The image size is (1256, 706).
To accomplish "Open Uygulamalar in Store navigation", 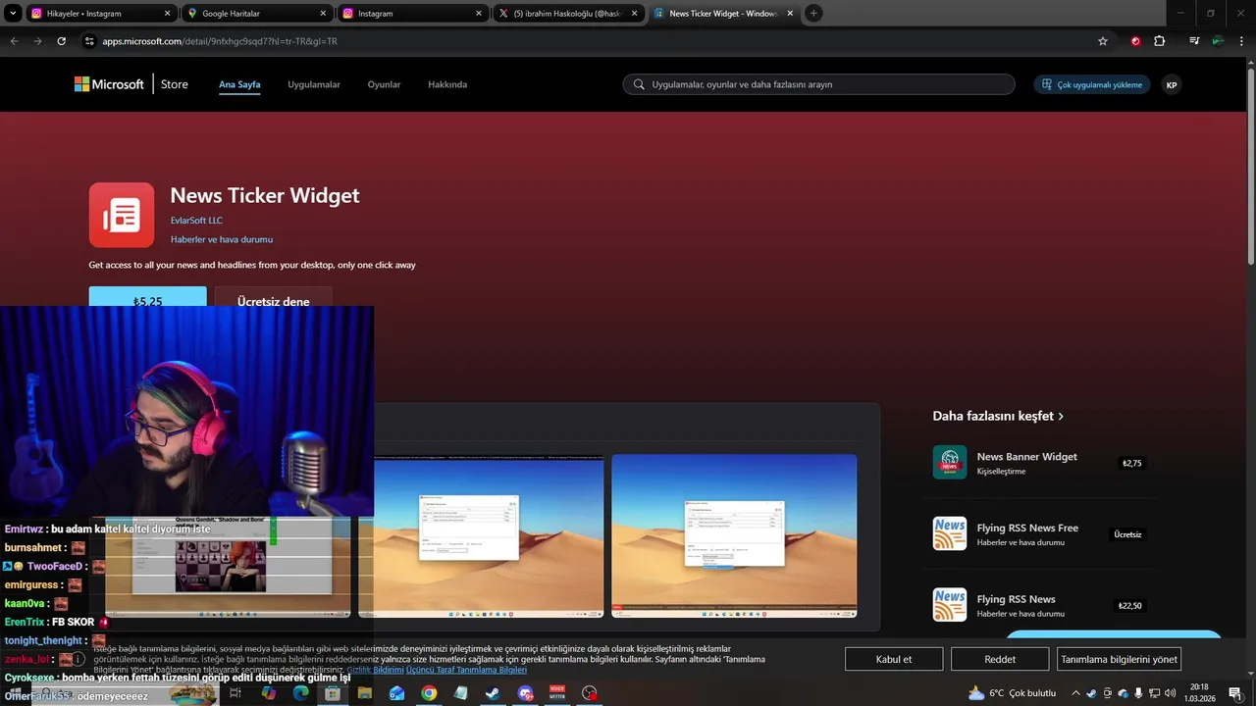I will (x=314, y=84).
